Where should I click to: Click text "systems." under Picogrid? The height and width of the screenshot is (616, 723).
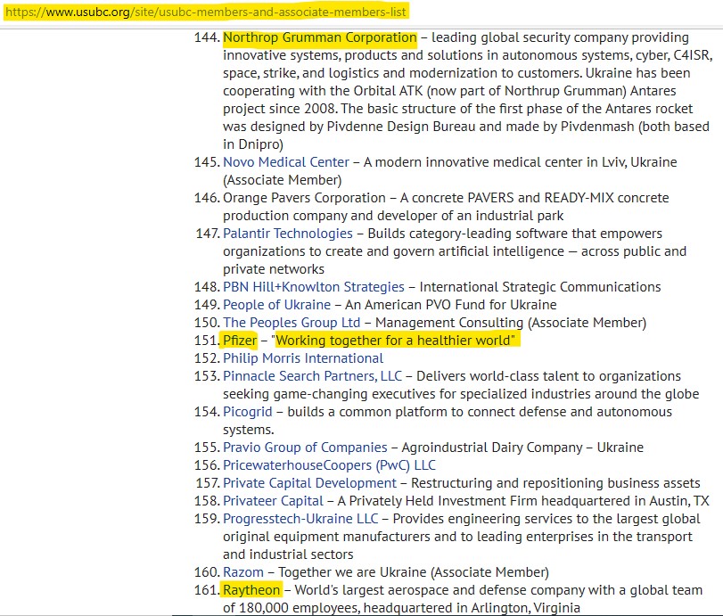tap(248, 430)
